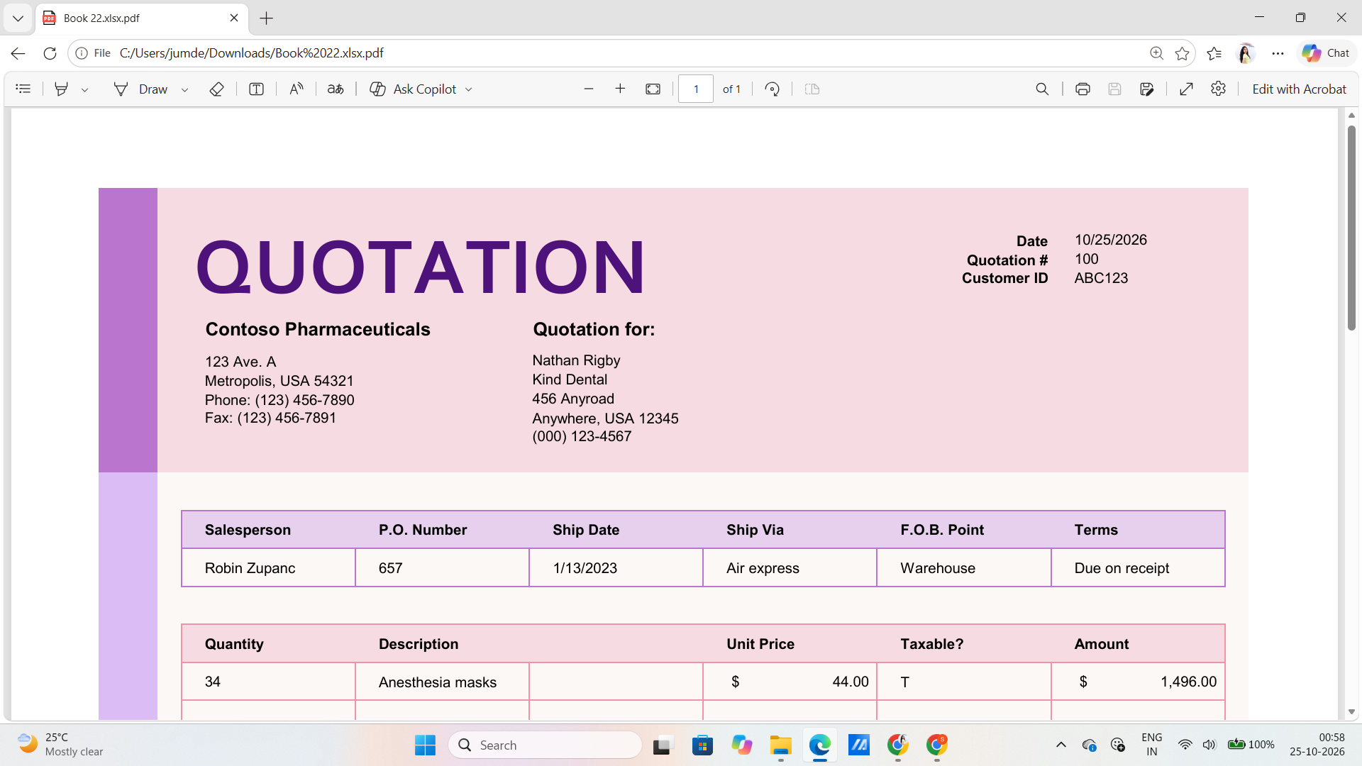Screen dimensions: 1362x766
Task: Add this page to favorites
Action: click(1182, 53)
